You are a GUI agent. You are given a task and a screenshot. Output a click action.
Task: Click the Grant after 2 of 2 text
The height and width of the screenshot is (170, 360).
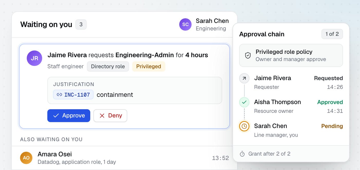click(x=269, y=154)
